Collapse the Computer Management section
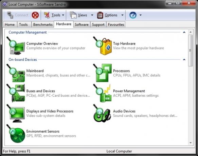The height and width of the screenshot is (156, 198). point(184,33)
